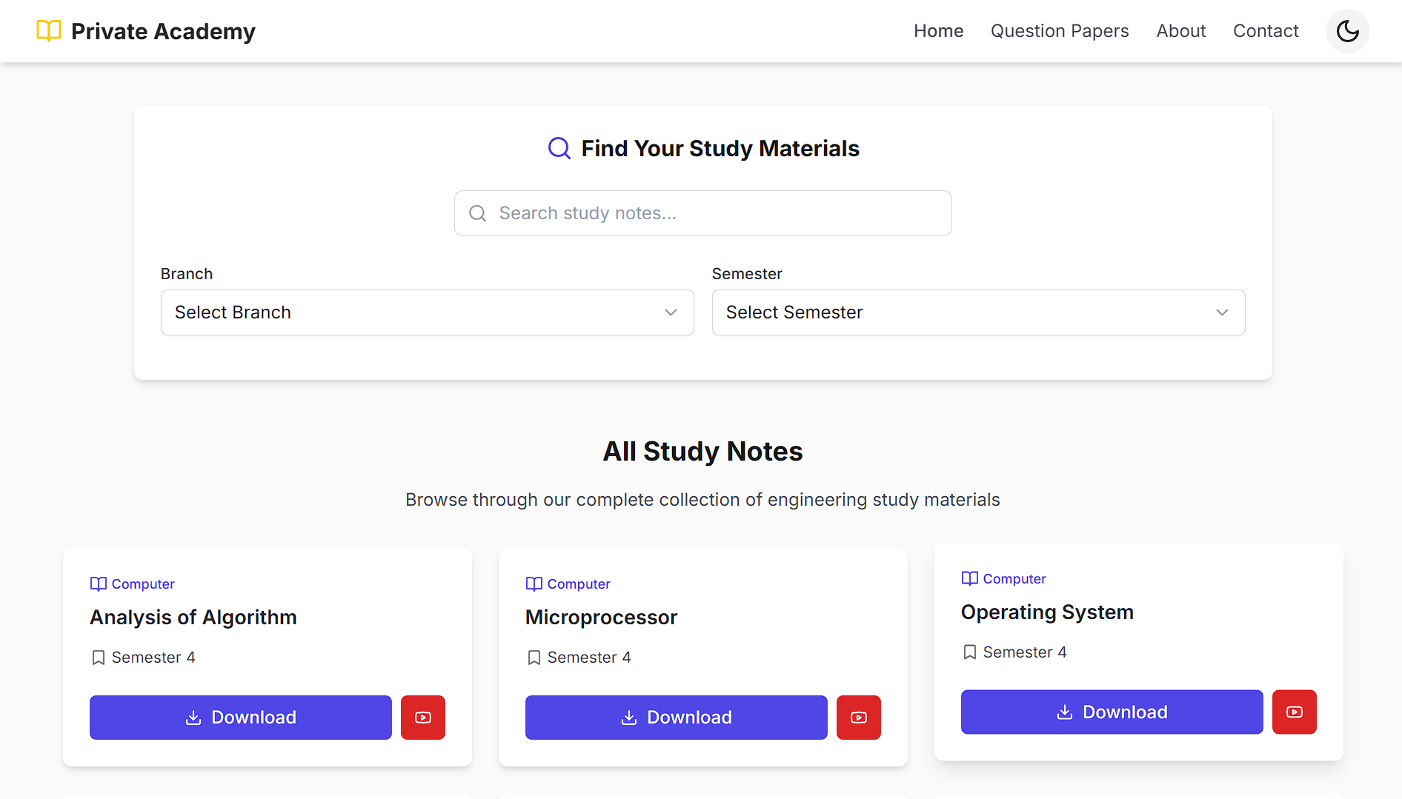Screen dimensions: 1402x799
Task: Click the magnifier icon inside the search box
Action: point(478,213)
